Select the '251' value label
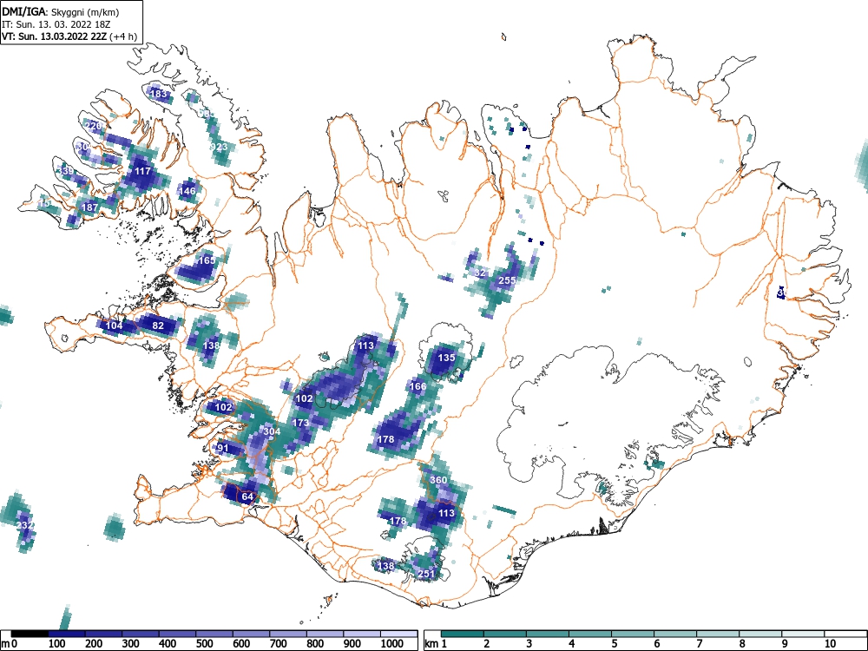The height and width of the screenshot is (651, 868). click(x=426, y=574)
